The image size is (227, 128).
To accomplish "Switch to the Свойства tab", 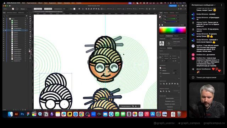I will point(170,48).
